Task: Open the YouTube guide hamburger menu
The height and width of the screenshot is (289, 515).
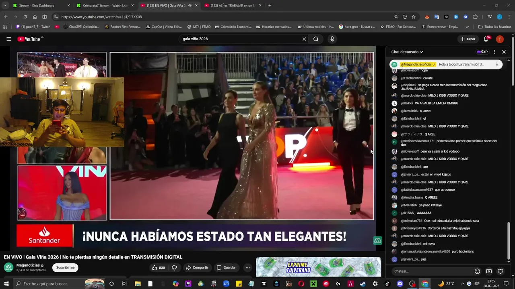Action: 8,39
